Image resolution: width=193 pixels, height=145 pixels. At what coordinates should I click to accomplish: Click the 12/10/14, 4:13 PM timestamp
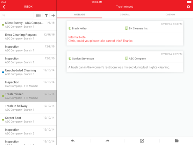[x=171, y=24]
